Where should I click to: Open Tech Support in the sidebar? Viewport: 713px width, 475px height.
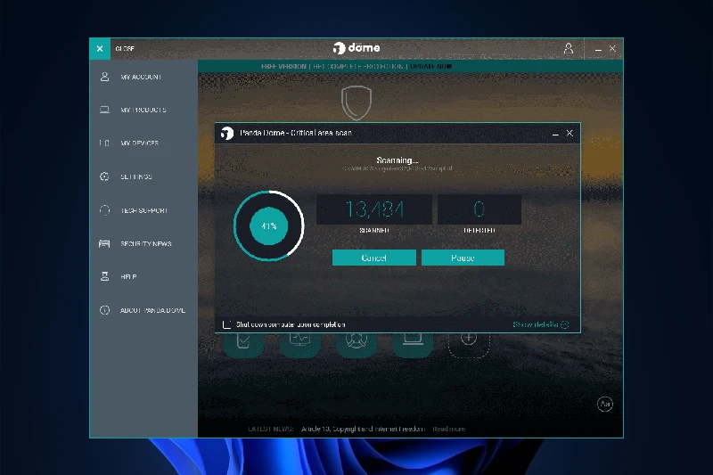click(143, 210)
